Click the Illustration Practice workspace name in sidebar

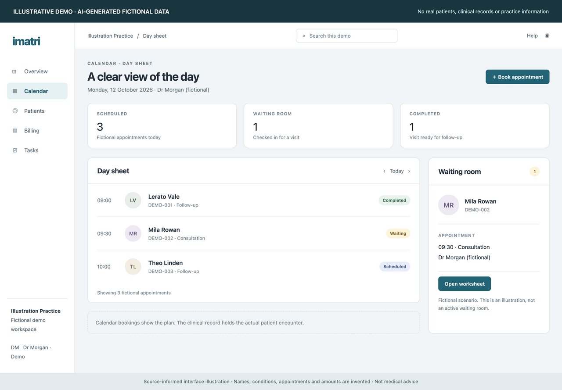pos(36,311)
